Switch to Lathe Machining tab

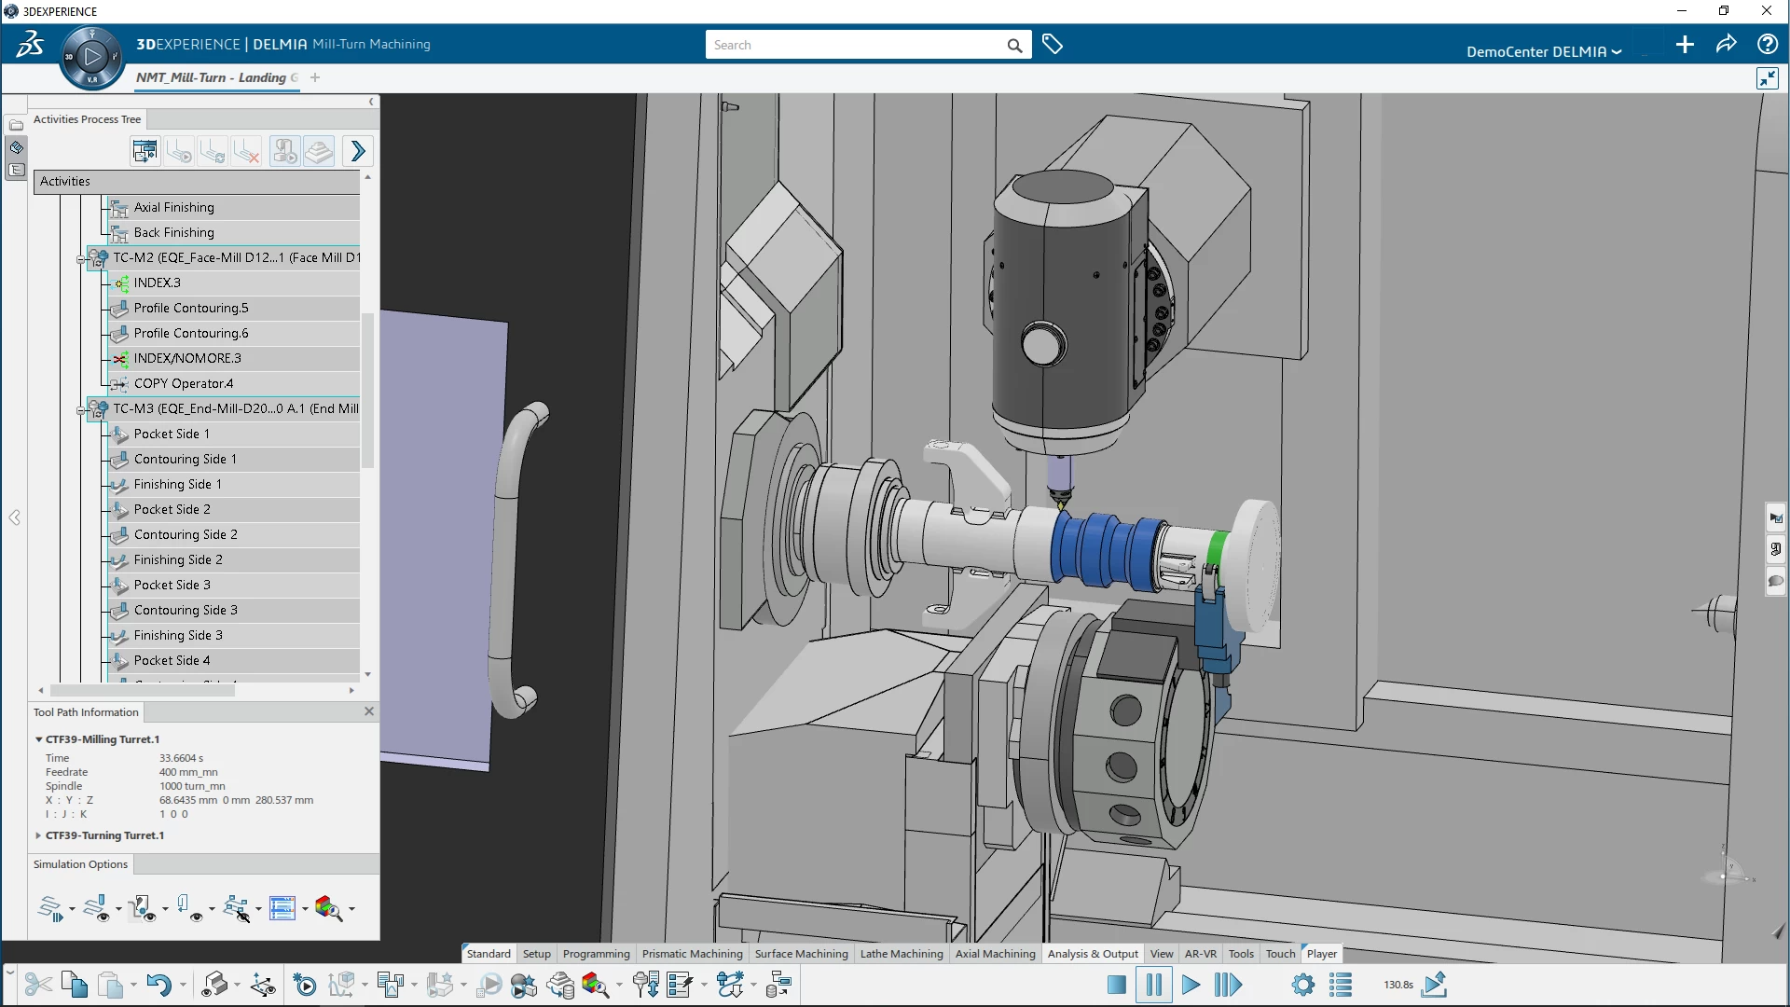[x=901, y=954]
